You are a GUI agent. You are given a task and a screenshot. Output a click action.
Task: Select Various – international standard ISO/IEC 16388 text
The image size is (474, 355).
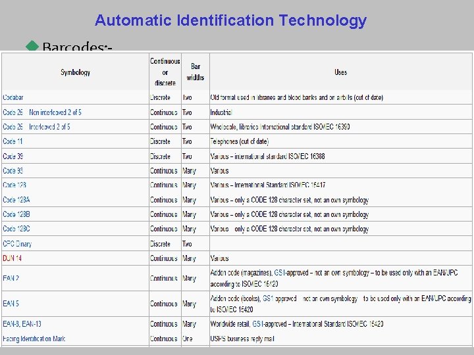pos(267,156)
